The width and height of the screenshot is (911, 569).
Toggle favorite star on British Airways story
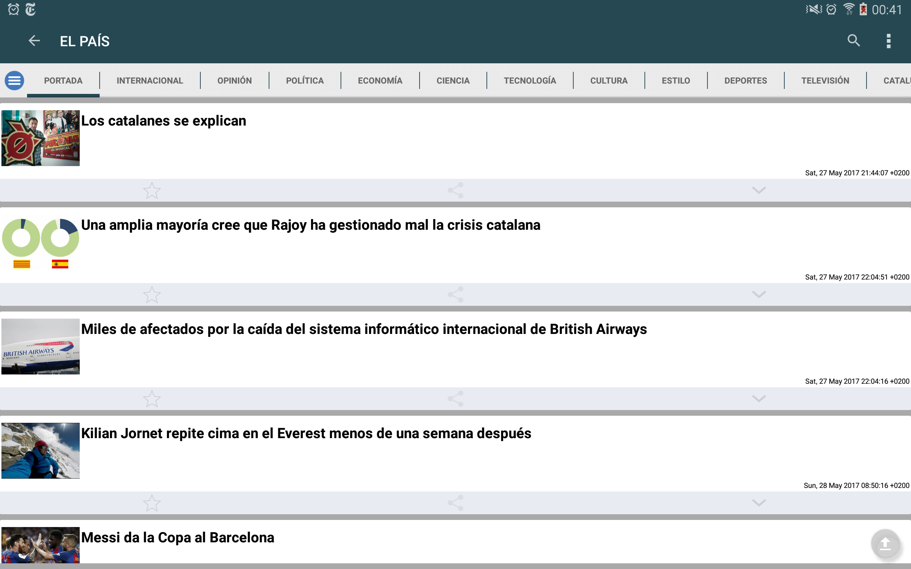click(x=152, y=399)
